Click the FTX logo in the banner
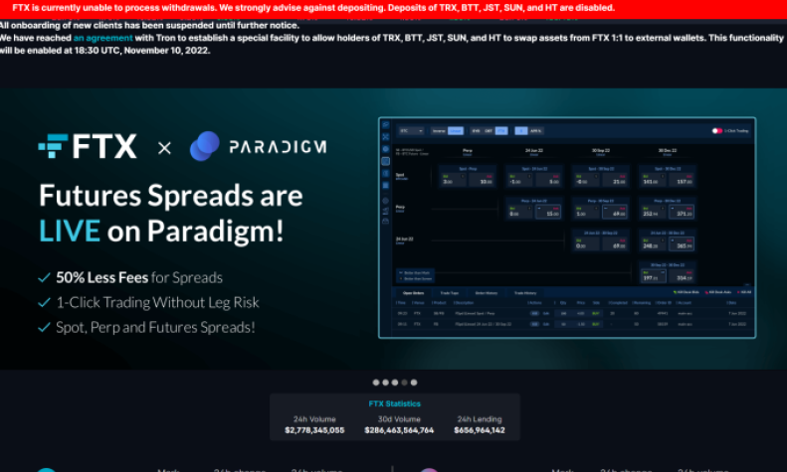 point(88,146)
